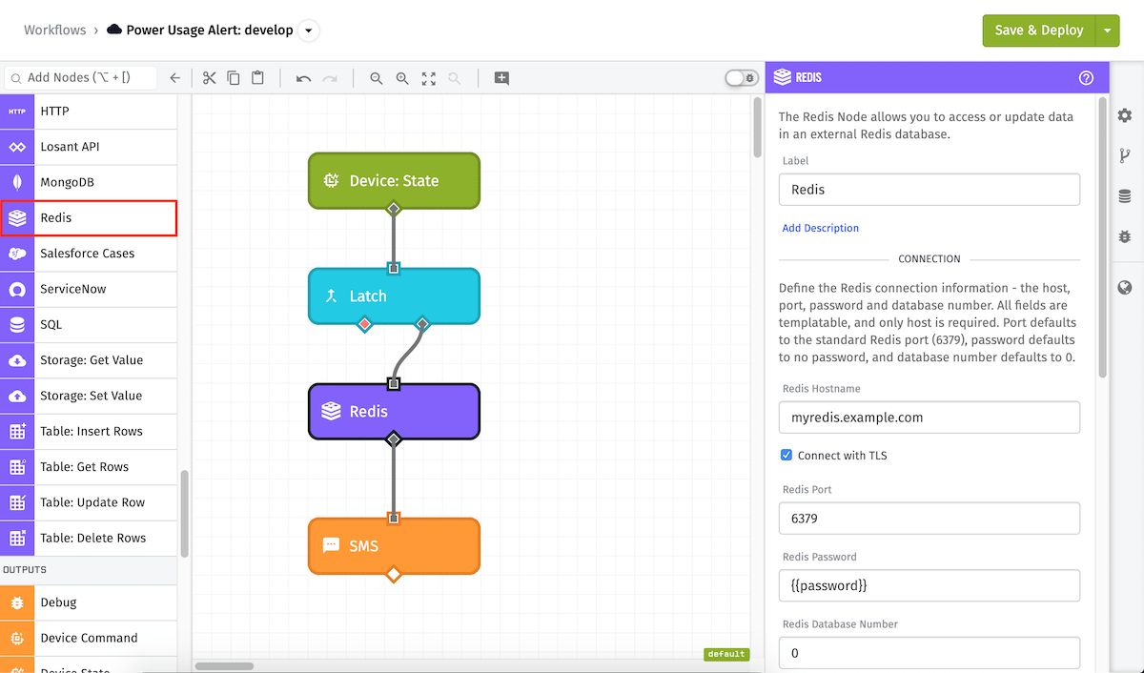Click the Redis properties panel scrollbar
1144x673 pixels.
1102,235
